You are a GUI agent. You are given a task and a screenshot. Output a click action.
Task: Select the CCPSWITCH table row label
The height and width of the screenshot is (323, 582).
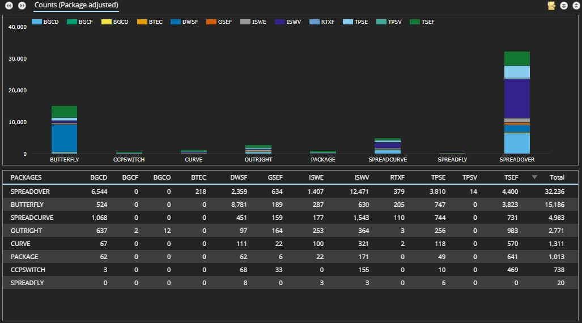click(x=28, y=270)
